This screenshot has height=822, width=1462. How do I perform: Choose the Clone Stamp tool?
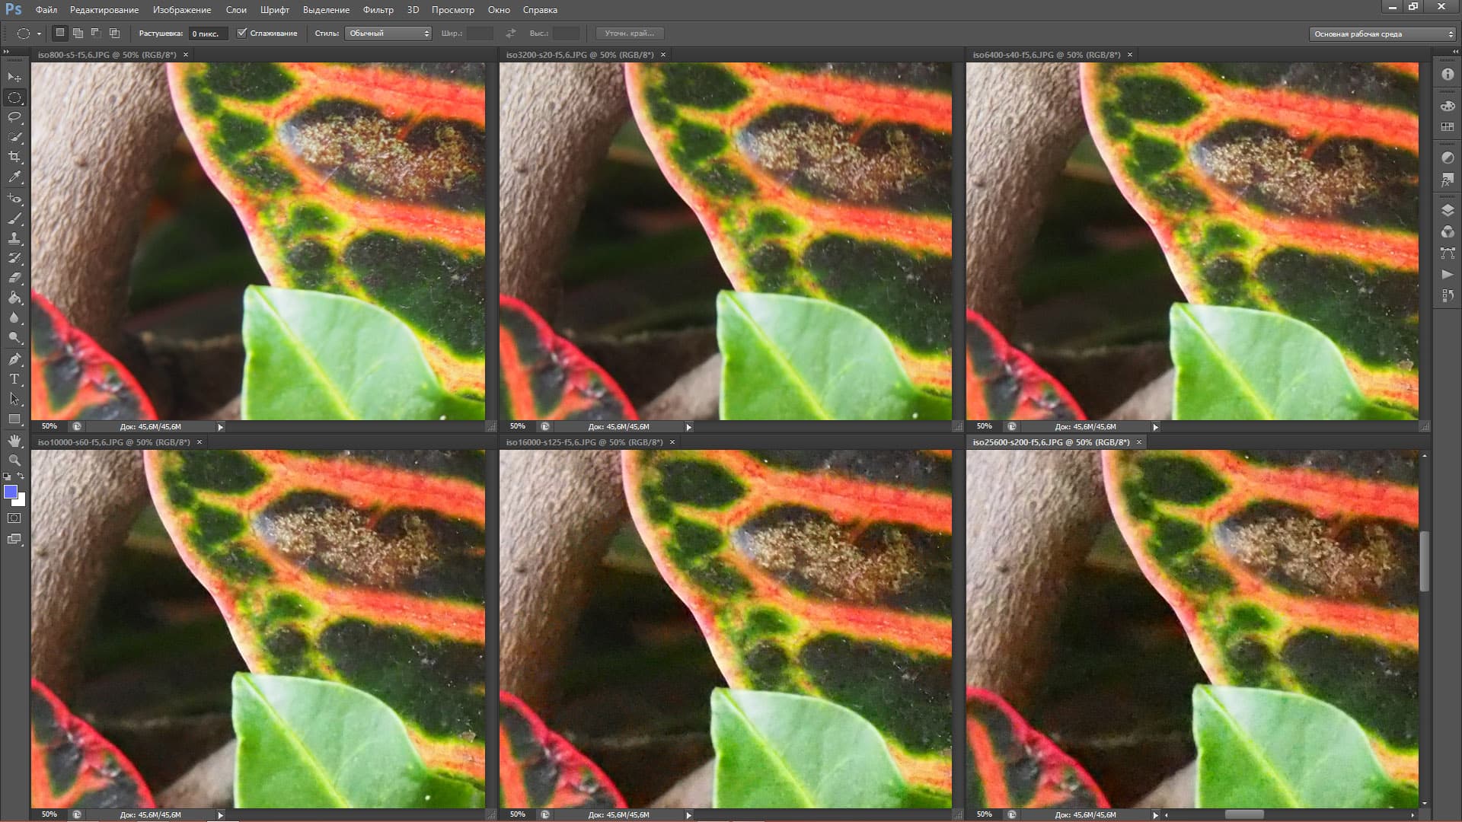pyautogui.click(x=14, y=237)
